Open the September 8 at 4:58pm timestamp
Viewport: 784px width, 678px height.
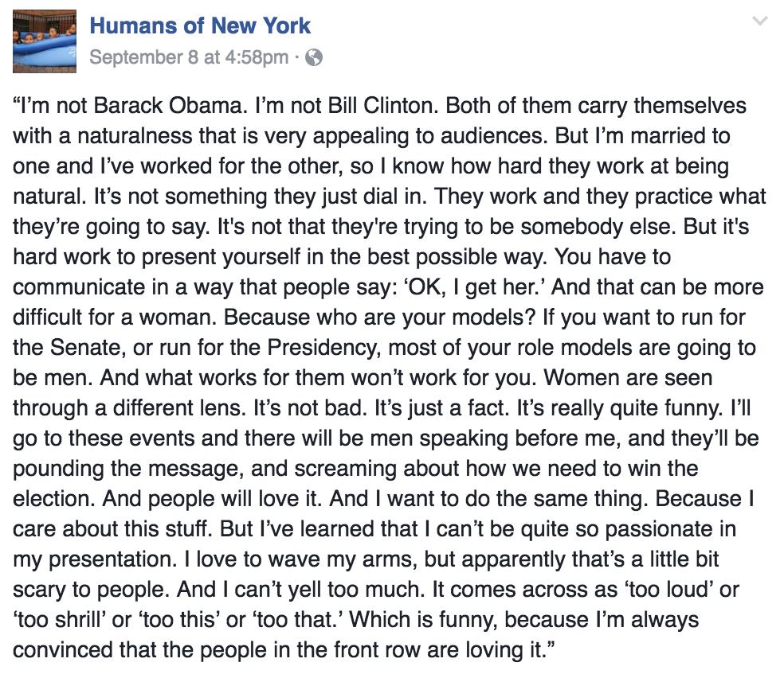[x=189, y=57]
